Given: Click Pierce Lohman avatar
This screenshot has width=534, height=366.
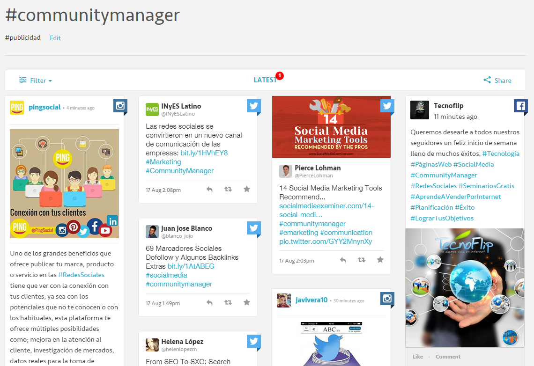Looking at the screenshot, I should 286,171.
